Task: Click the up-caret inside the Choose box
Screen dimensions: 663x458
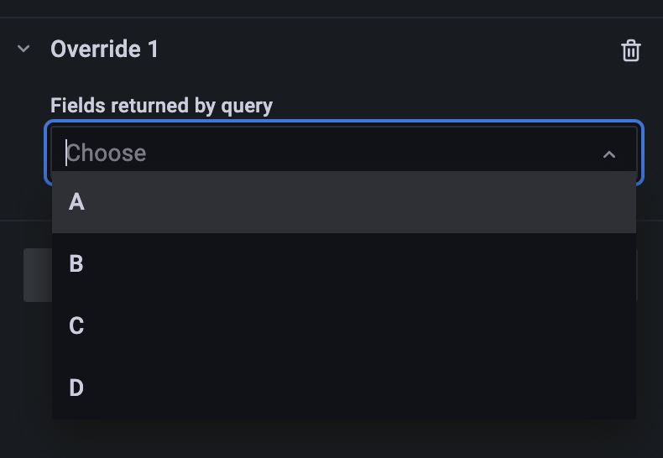Action: [609, 154]
